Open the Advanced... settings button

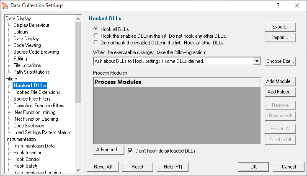pos(108,150)
